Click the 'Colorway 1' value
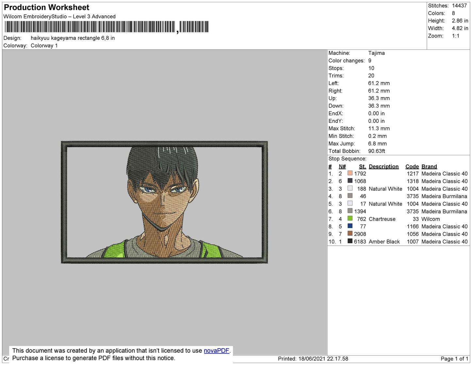472x365 pixels. (x=44, y=45)
